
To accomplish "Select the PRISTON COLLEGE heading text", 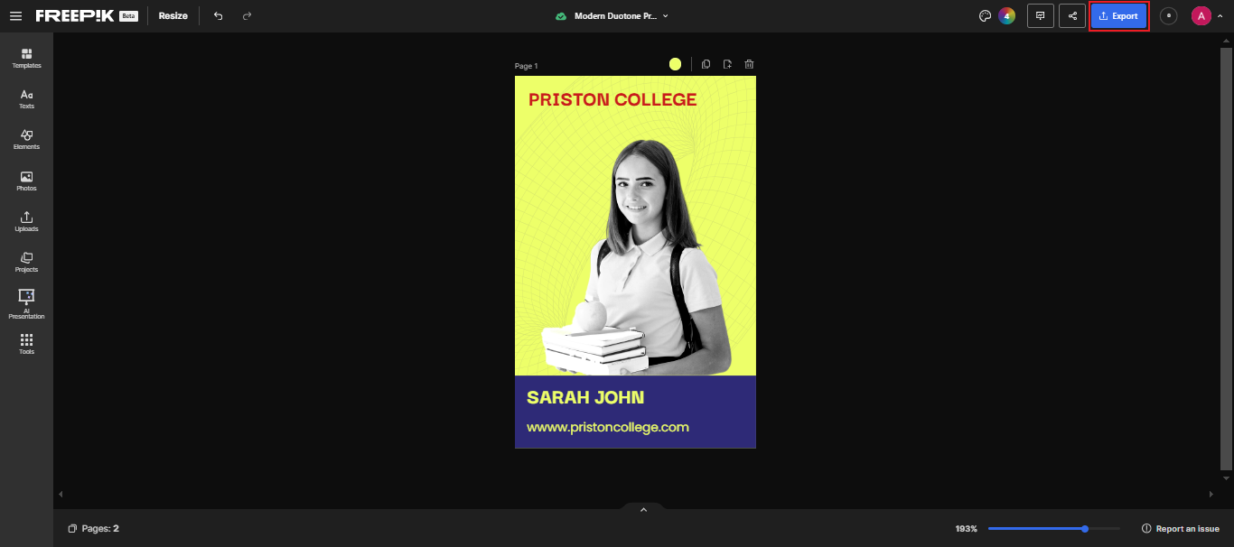I will (x=612, y=99).
